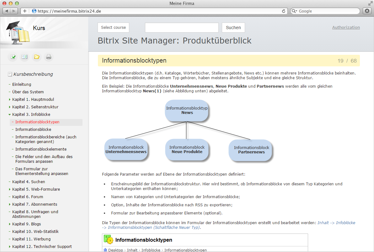Click the Kurs label next to logo
This screenshot has width=374, height=252.
pyautogui.click(x=39, y=28)
